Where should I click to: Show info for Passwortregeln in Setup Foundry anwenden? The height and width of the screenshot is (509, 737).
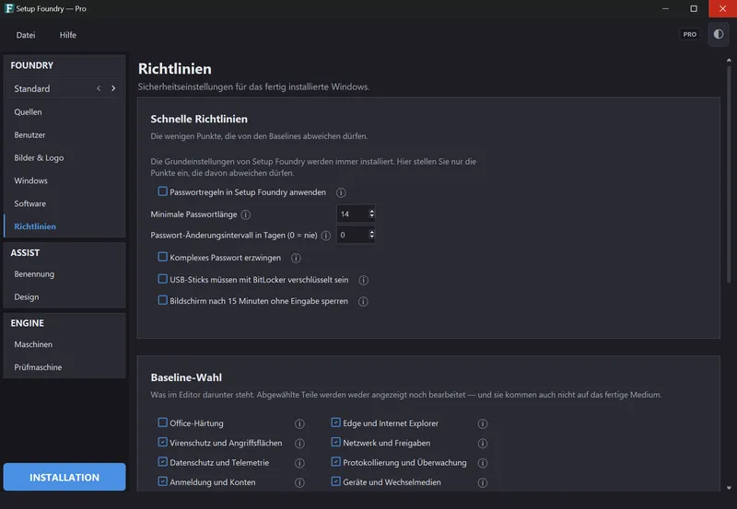pyautogui.click(x=341, y=192)
